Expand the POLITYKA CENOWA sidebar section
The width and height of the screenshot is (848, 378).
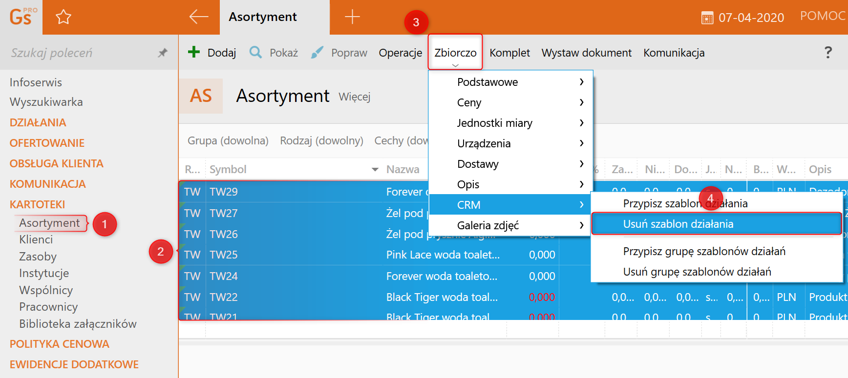(x=60, y=344)
